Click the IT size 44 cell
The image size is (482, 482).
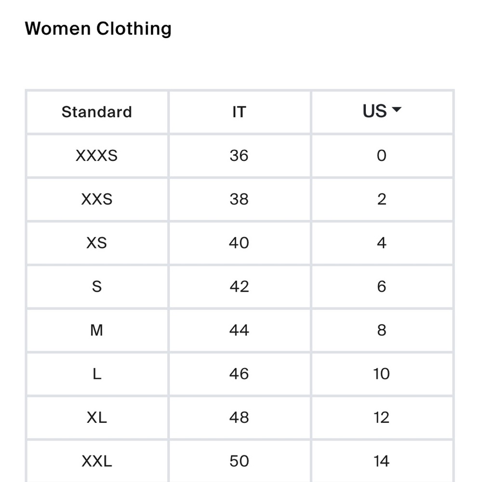coord(239,330)
